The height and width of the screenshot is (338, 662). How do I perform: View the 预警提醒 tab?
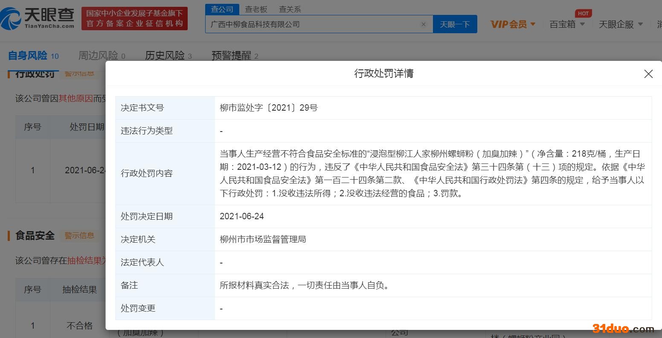click(231, 55)
